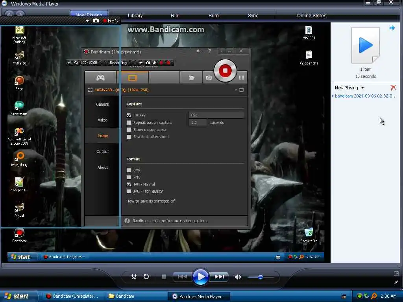Open the About section in Bandicam

[103, 167]
